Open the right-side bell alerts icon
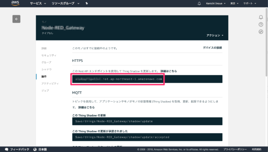Screen dimensions: 268x152 click(261, 17)
